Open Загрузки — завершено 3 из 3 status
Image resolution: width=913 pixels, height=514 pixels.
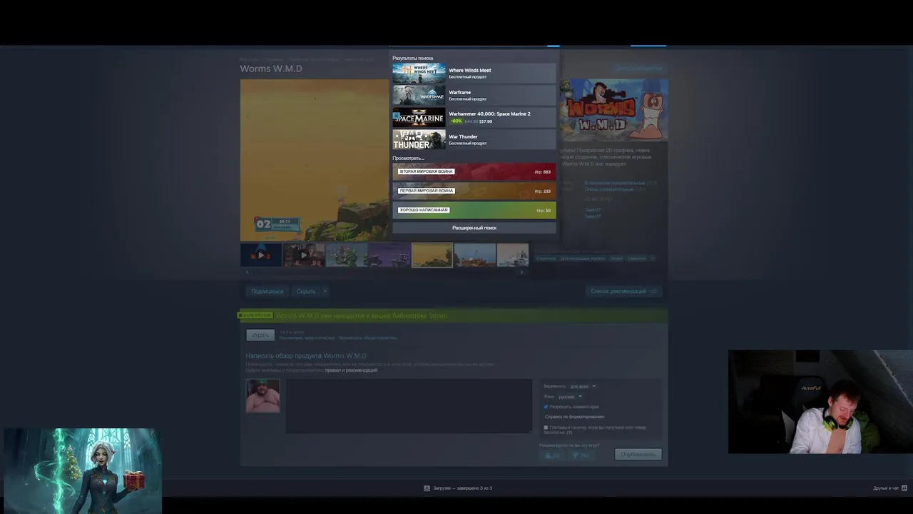(x=462, y=488)
